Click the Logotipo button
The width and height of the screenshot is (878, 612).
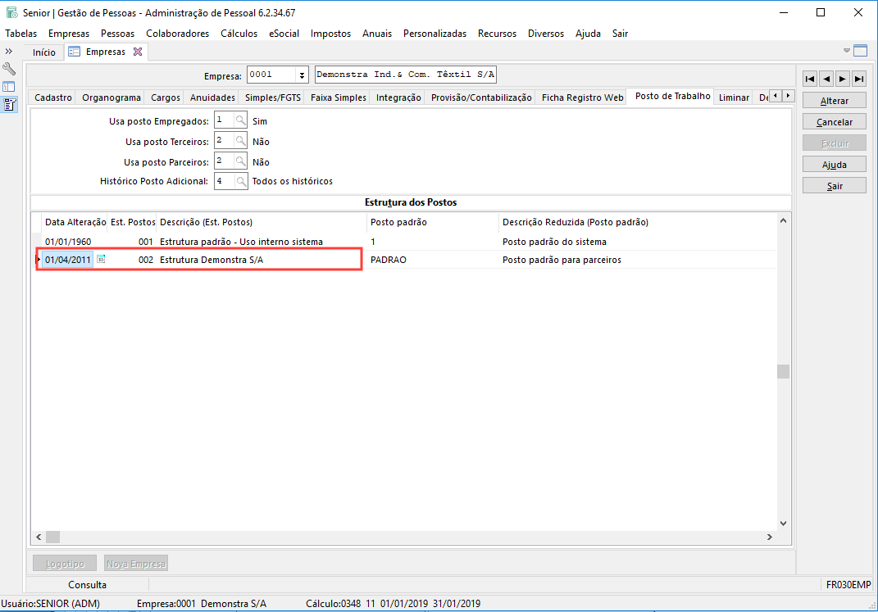tap(65, 564)
